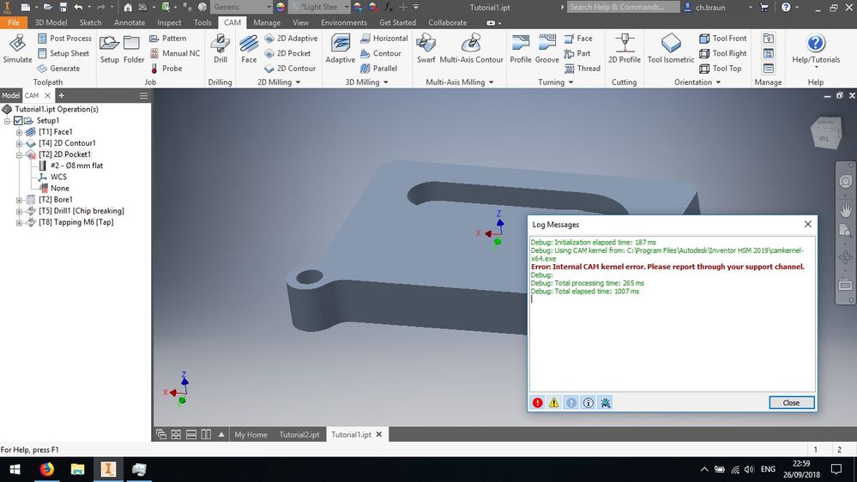Image resolution: width=857 pixels, height=482 pixels.
Task: Toggle error messages filter in Log
Action: 537,403
